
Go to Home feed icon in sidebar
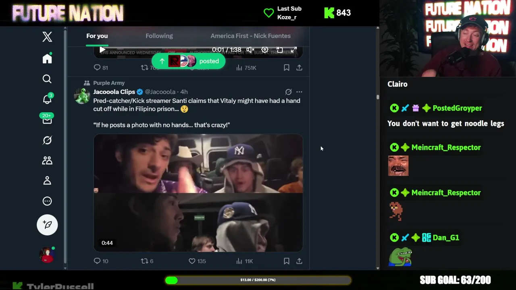pyautogui.click(x=47, y=58)
